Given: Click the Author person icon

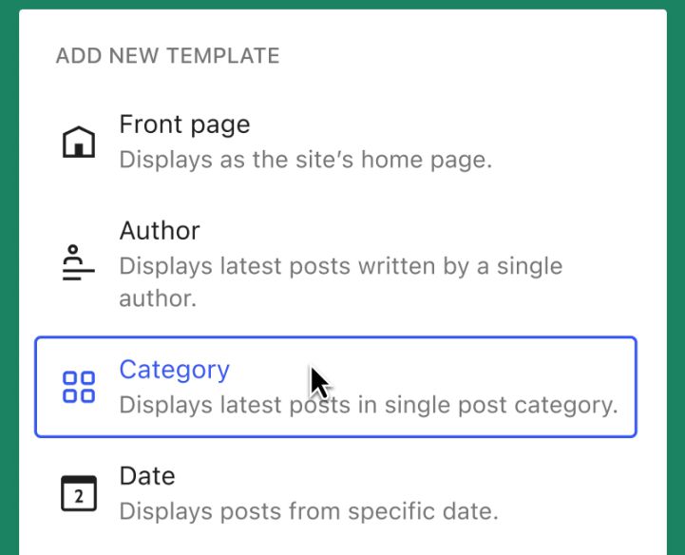Looking at the screenshot, I should 78,261.
